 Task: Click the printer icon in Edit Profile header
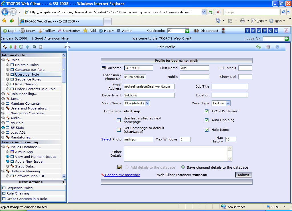coord(268,47)
